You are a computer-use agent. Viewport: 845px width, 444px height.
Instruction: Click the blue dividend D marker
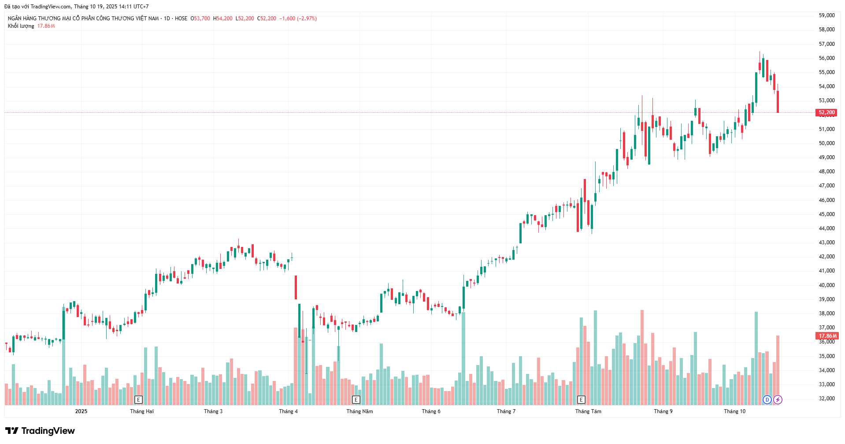767,400
